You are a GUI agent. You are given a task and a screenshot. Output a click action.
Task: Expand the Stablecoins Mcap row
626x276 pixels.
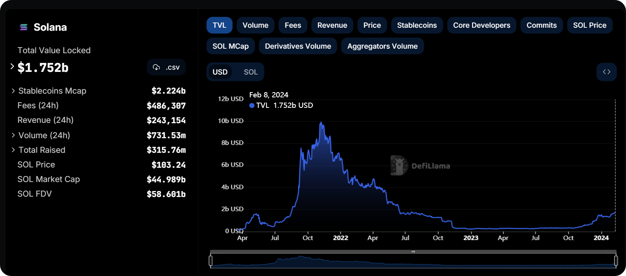coord(13,91)
